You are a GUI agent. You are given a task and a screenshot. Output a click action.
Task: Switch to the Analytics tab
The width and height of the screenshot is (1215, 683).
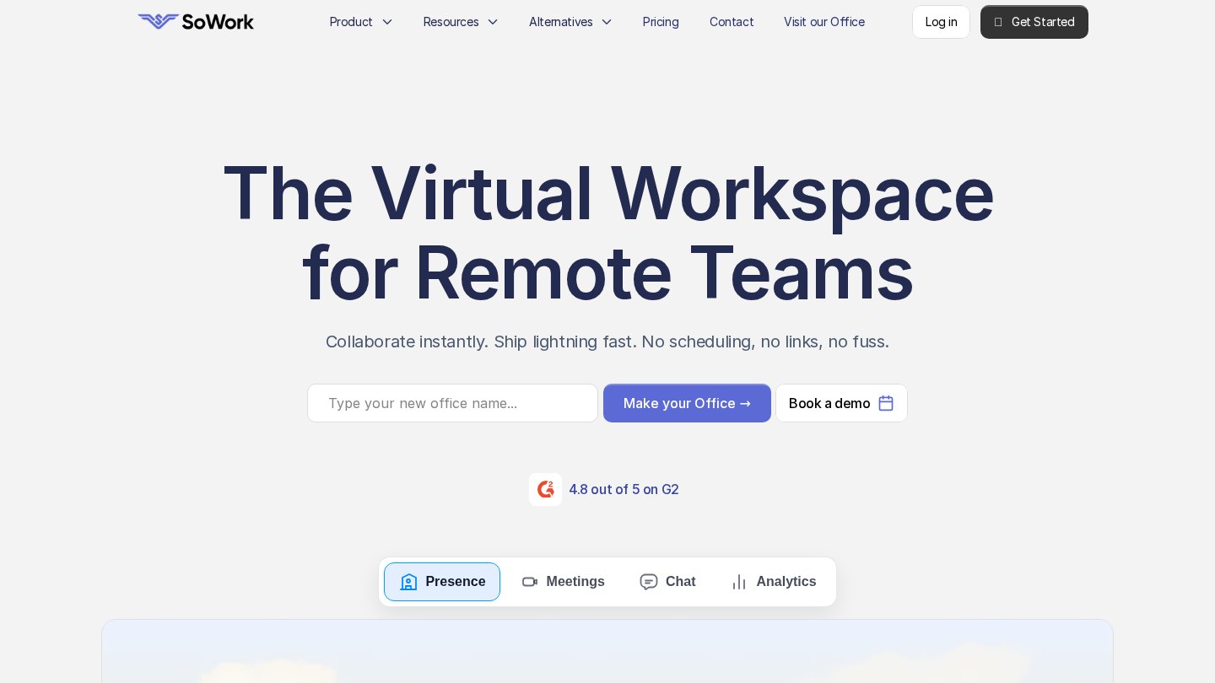click(774, 582)
